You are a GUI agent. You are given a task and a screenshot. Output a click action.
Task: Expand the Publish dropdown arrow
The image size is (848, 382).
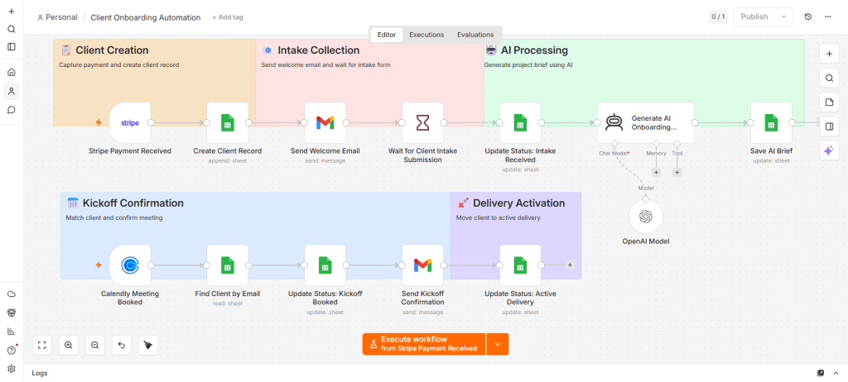click(x=783, y=17)
